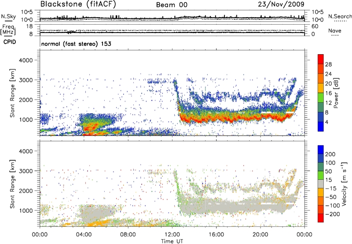Click 'normal (fast stereo) 153' text

click(x=76, y=44)
